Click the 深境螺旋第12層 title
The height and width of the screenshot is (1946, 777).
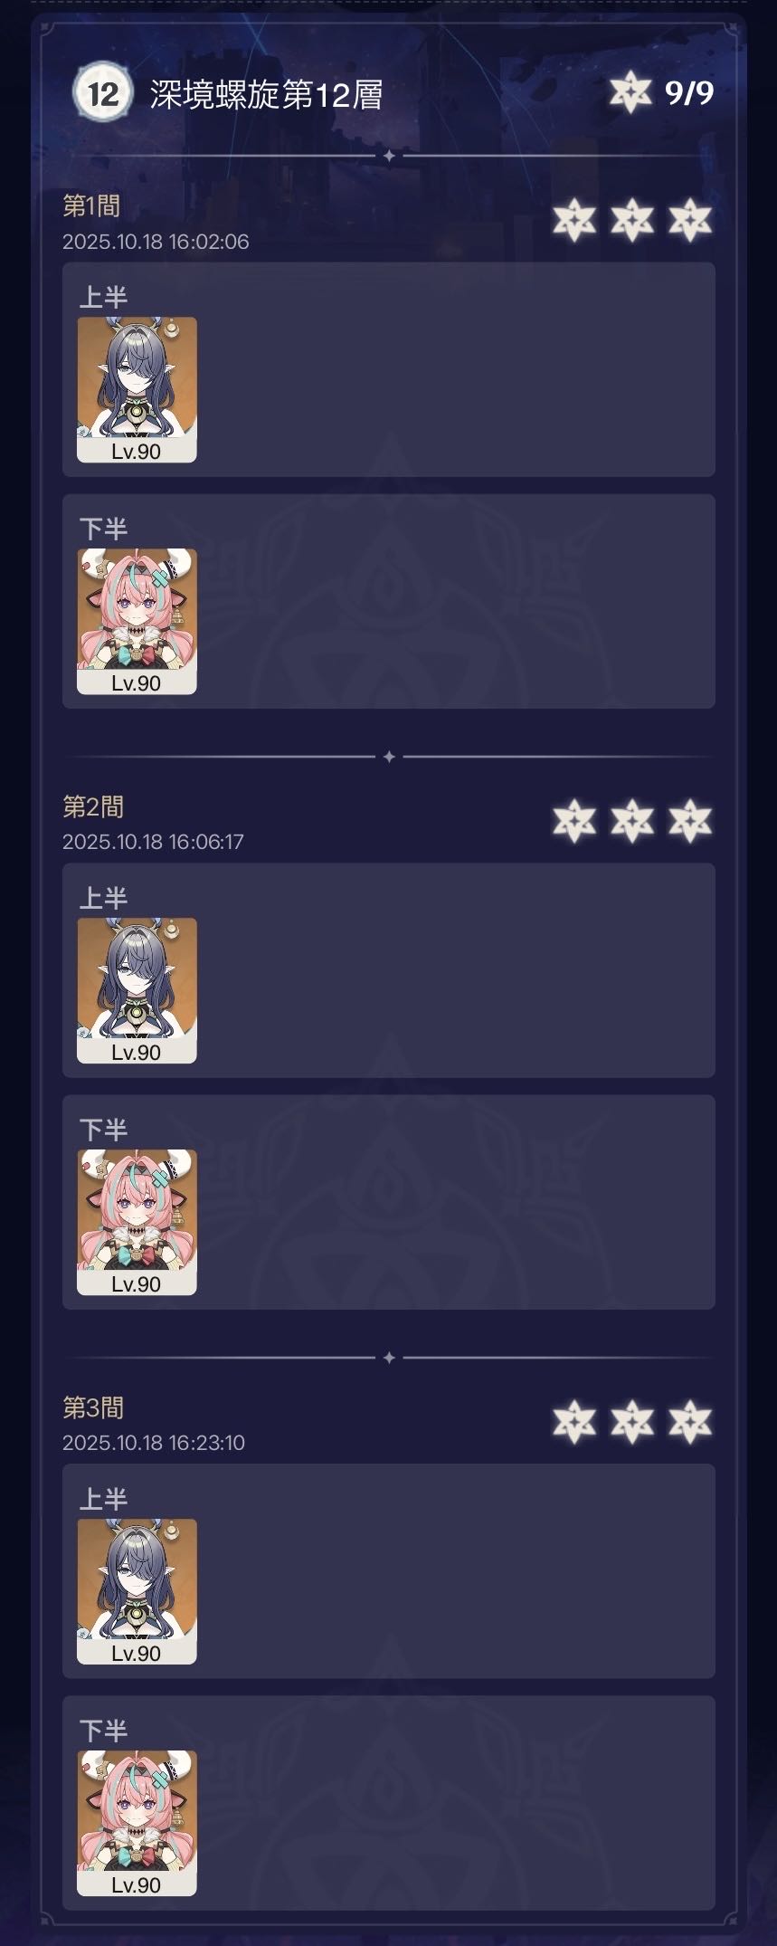pyautogui.click(x=267, y=94)
